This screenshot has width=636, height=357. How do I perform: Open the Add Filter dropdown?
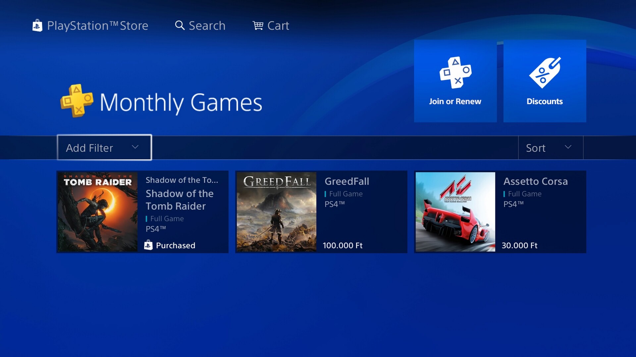[104, 147]
